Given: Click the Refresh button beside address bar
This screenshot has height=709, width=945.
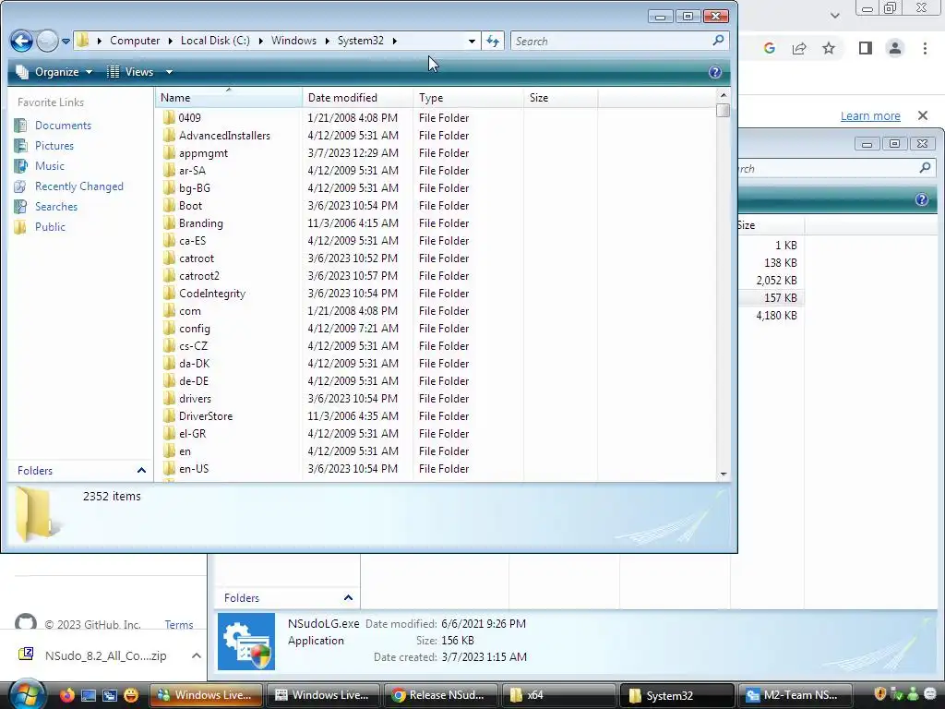Looking at the screenshot, I should (493, 41).
